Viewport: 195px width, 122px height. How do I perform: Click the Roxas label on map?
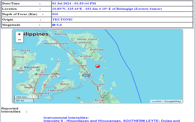pos(25,50)
